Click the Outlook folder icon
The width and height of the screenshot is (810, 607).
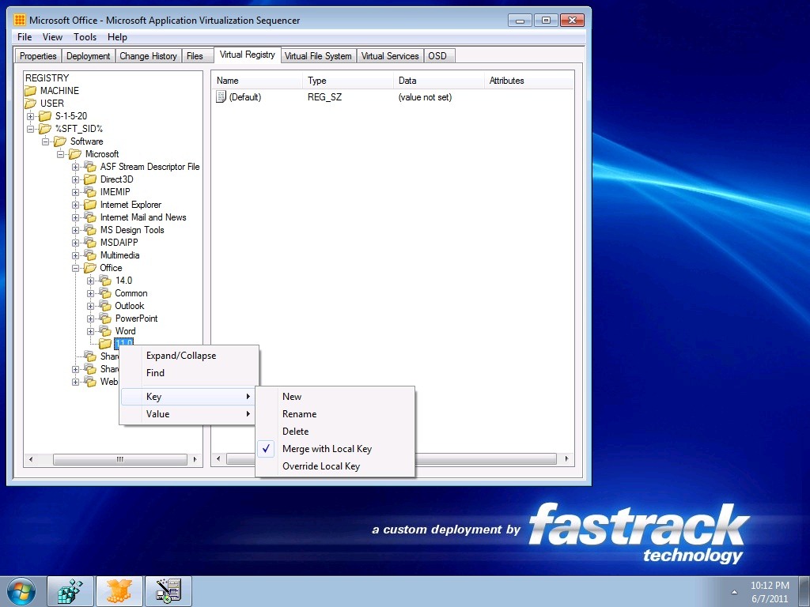pos(105,306)
